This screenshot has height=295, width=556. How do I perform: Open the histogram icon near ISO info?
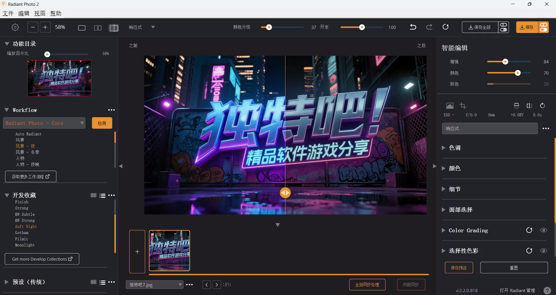pos(449,106)
